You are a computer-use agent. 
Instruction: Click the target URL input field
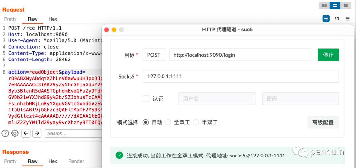tap(240, 55)
